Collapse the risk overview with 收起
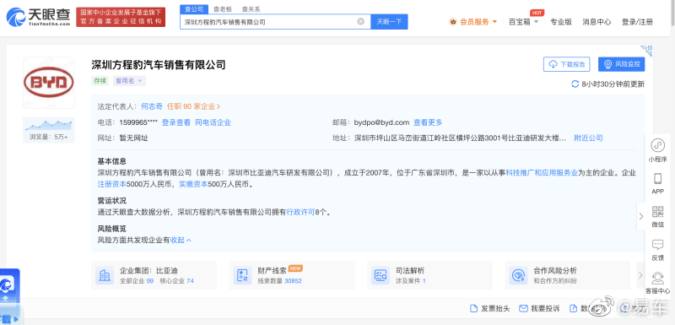This screenshot has width=675, height=325. (x=181, y=240)
